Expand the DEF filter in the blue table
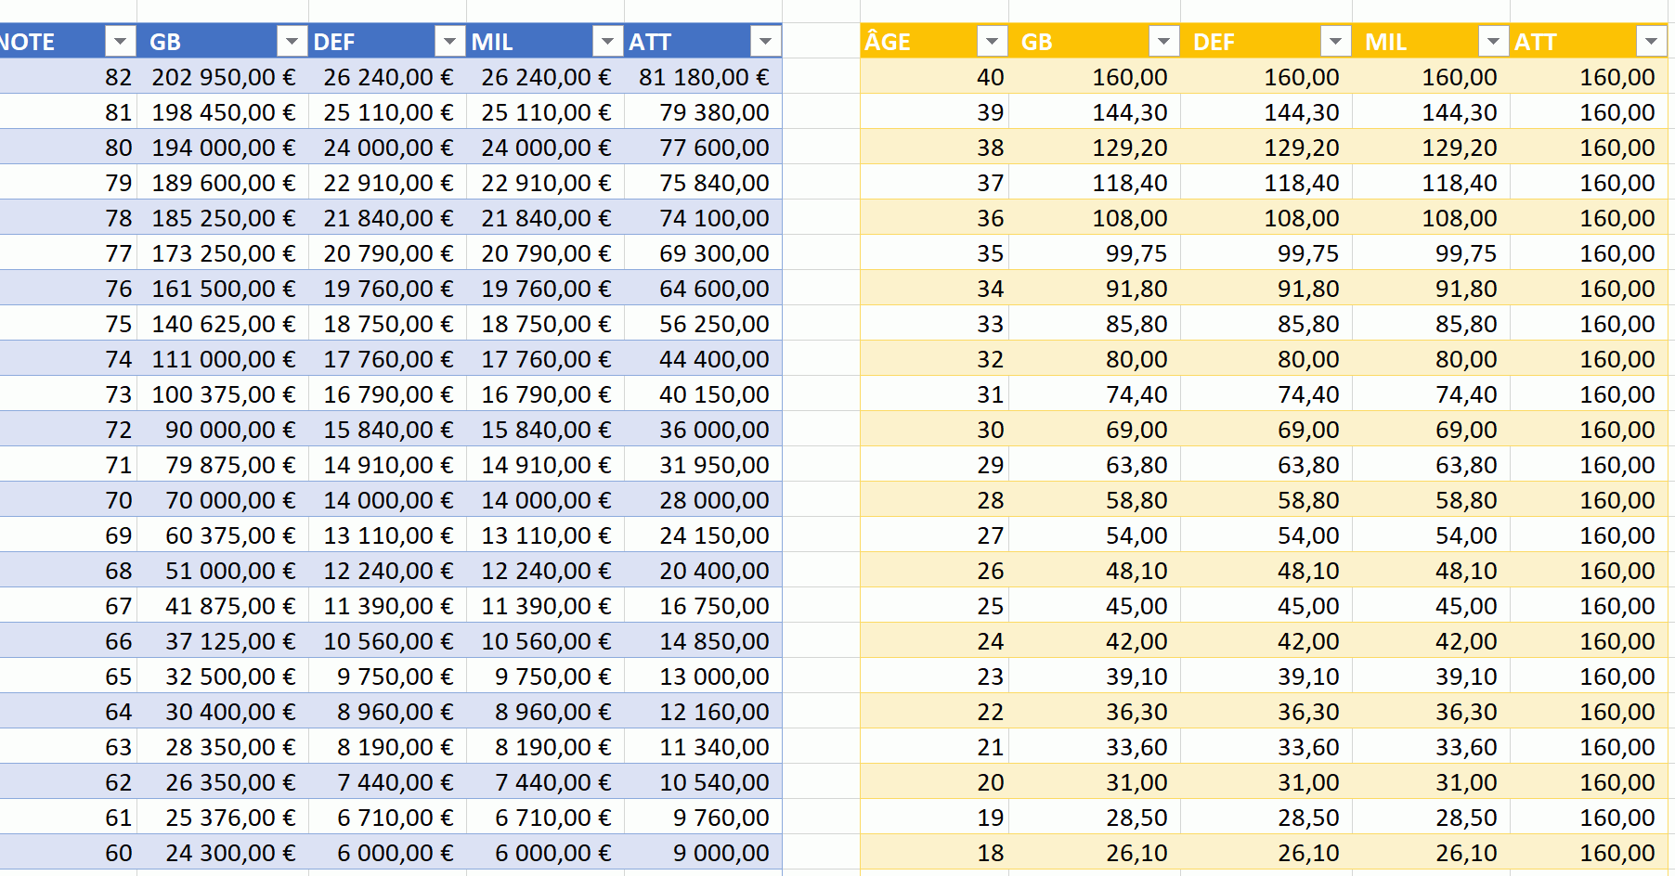Screen dimensions: 1675x876 (449, 42)
